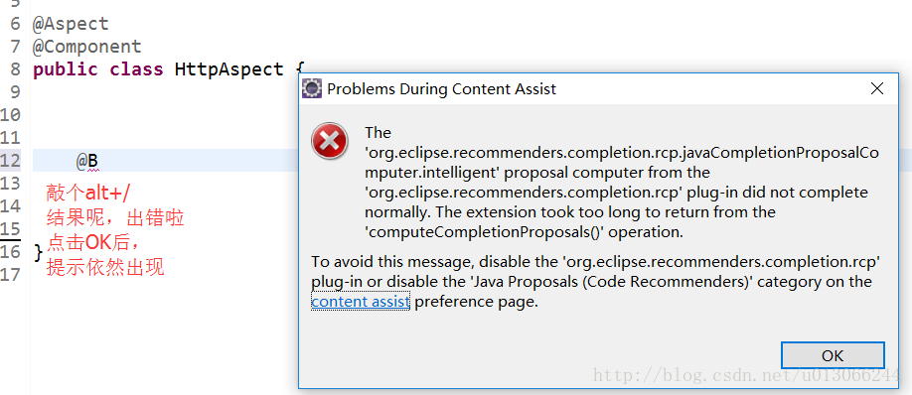The image size is (912, 395).
Task: Click the error message paragraph starting with The
Action: pos(622,182)
